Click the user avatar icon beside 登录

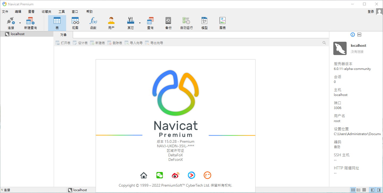coord(379,12)
